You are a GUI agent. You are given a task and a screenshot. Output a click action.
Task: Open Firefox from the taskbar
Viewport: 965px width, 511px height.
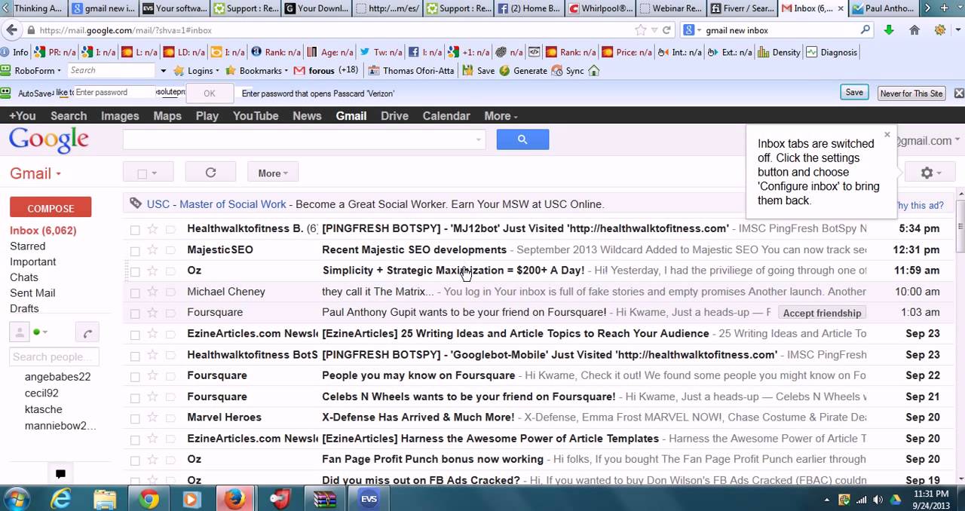click(234, 498)
